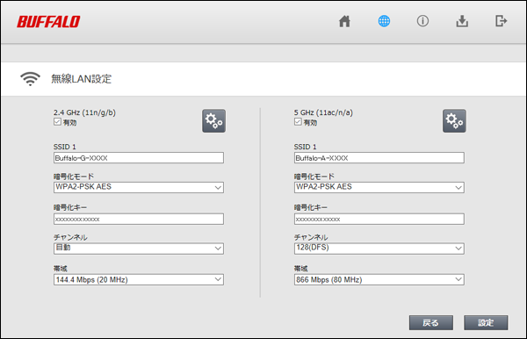Click the 5 GHz (11ac/n/a) label
The image size is (527, 339).
point(323,112)
